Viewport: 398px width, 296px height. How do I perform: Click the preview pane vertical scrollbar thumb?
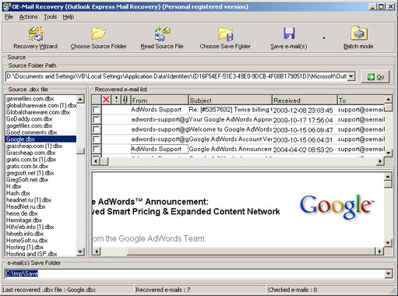[x=388, y=185]
